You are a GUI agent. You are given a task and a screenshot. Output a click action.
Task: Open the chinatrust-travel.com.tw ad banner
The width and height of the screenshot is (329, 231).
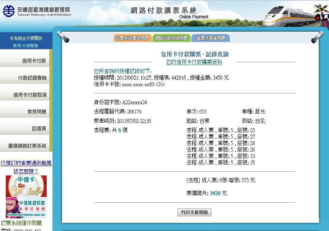(26, 207)
